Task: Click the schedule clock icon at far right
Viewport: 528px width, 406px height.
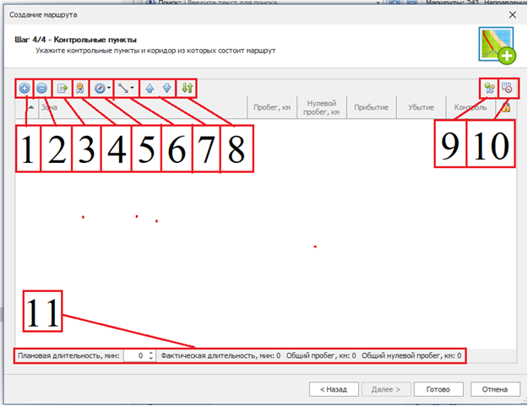Action: click(x=507, y=87)
